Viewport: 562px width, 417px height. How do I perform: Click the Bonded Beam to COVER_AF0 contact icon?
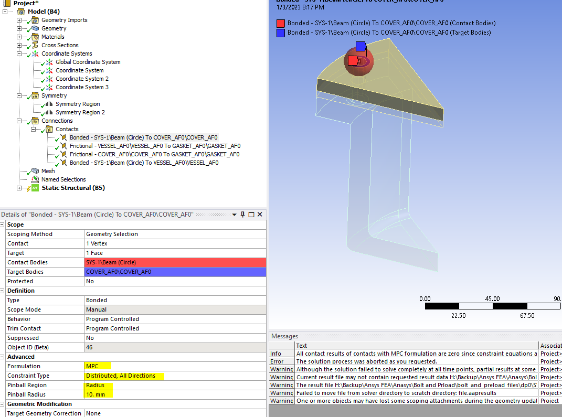pyautogui.click(x=63, y=137)
